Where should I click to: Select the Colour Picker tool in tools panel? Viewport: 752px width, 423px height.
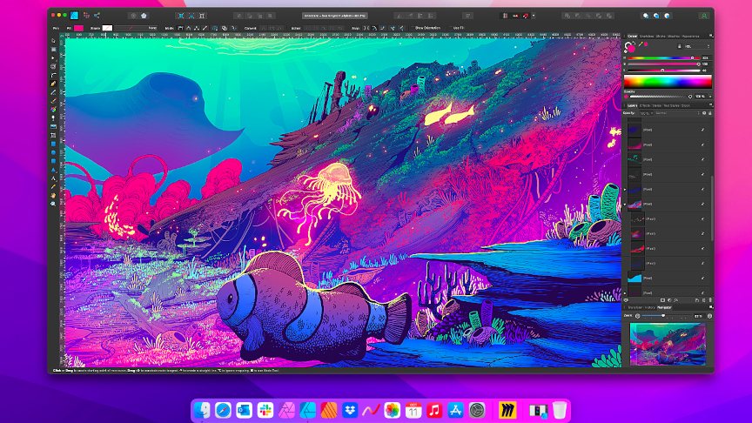tap(53, 187)
